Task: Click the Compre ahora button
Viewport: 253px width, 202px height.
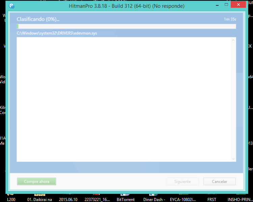Action: click(36, 181)
